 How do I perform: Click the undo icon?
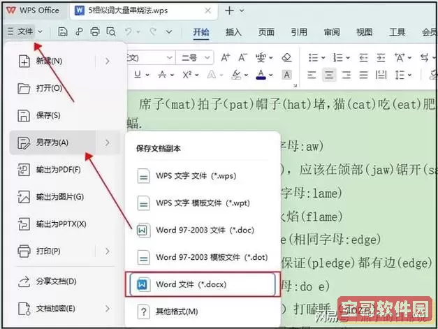coord(129,31)
